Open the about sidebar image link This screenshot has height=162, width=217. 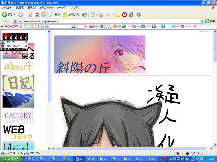pos(18,67)
